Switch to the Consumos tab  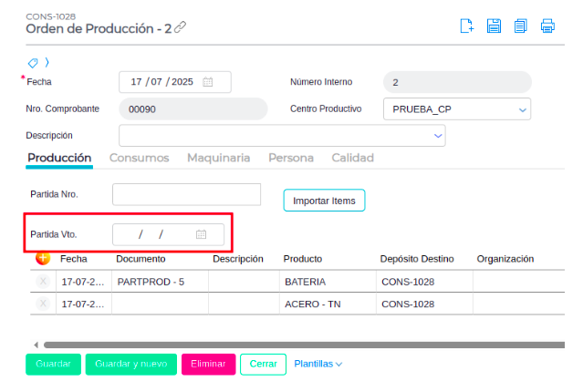pyautogui.click(x=139, y=158)
